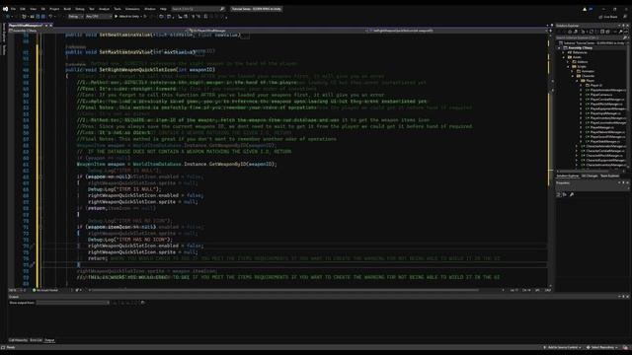Switch to the Git Changes tab
This screenshot has height=355, width=632.
pos(590,176)
